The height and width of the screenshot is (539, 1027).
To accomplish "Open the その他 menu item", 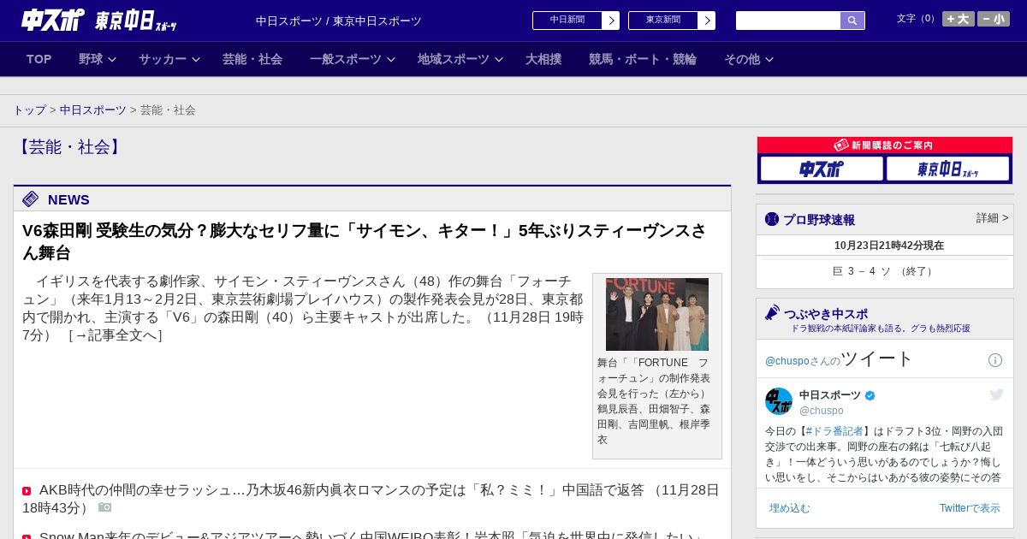I will [742, 59].
